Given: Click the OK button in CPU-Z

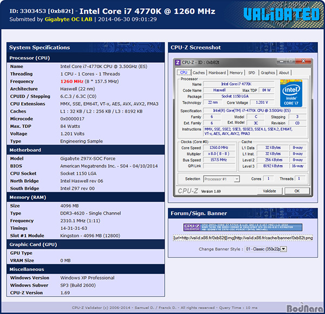Looking at the screenshot, I should (297, 191).
